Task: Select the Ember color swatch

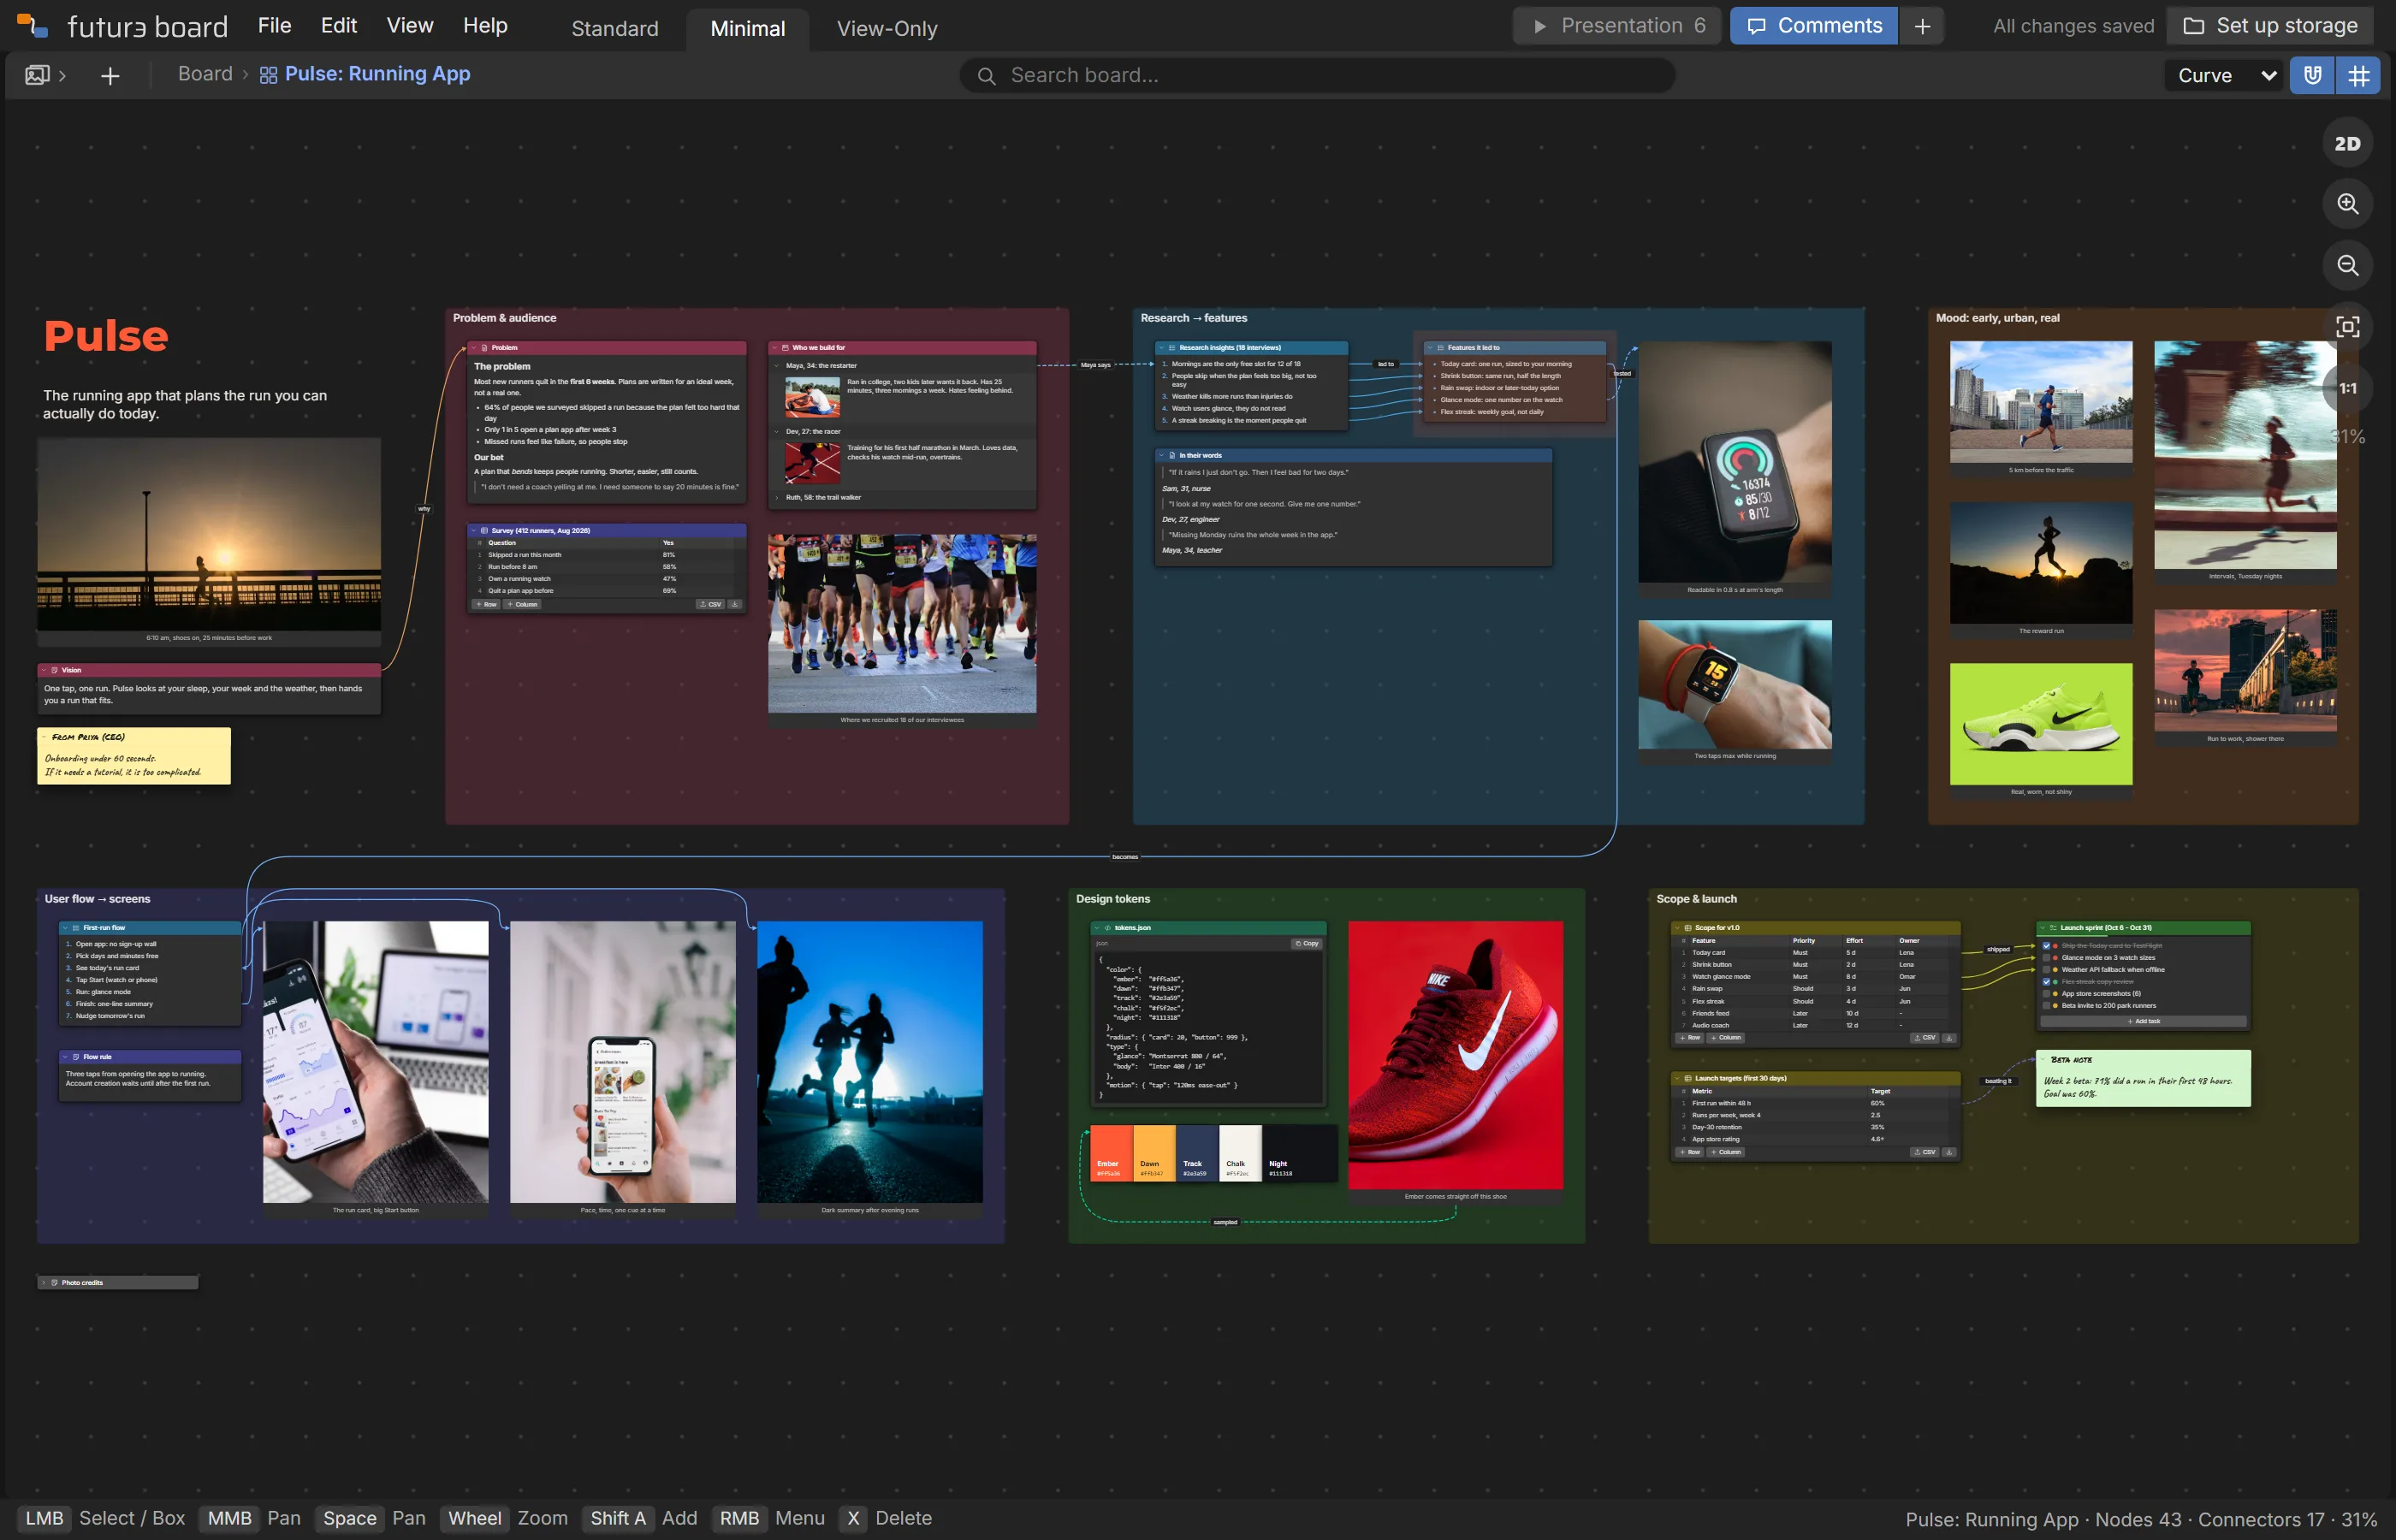Action: tap(1110, 1153)
